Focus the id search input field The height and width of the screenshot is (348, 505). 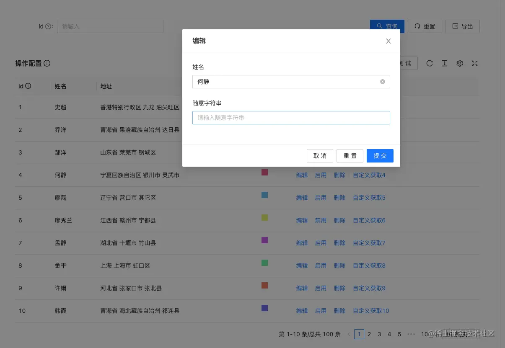(x=110, y=26)
